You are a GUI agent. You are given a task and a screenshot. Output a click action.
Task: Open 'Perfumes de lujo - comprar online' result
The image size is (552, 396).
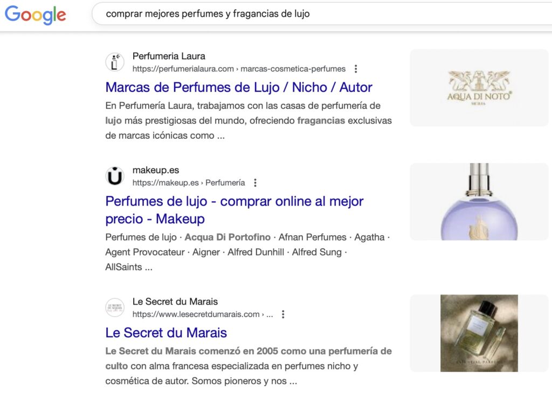pyautogui.click(x=234, y=210)
